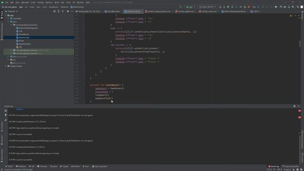Click the warning indicator in editor corner
The height and width of the screenshot is (171, 304).
click(x=291, y=16)
